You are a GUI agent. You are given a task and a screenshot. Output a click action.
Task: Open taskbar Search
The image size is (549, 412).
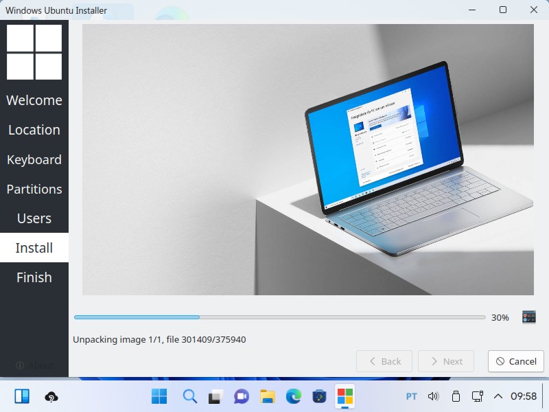point(190,396)
